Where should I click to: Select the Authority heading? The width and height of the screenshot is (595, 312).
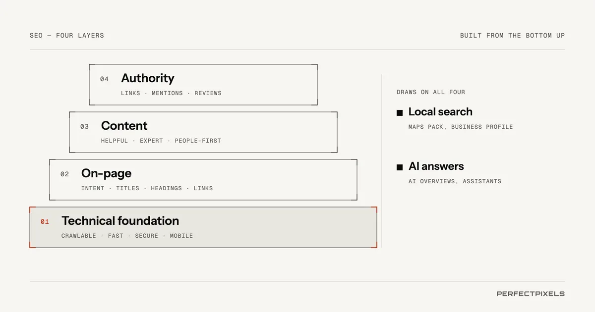click(148, 78)
